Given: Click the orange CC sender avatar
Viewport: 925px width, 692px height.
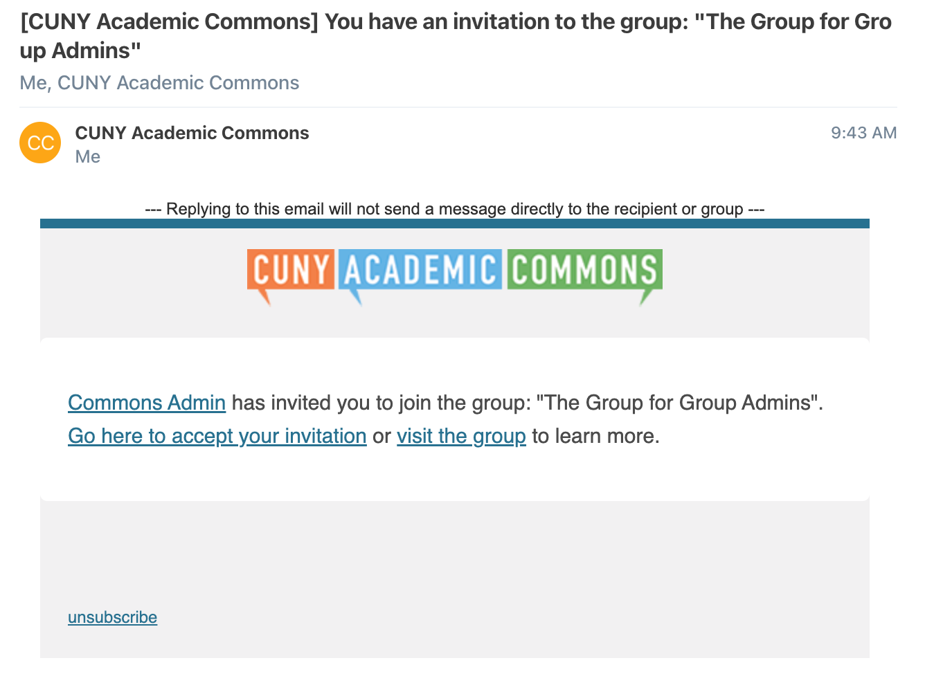Looking at the screenshot, I should coord(40,143).
